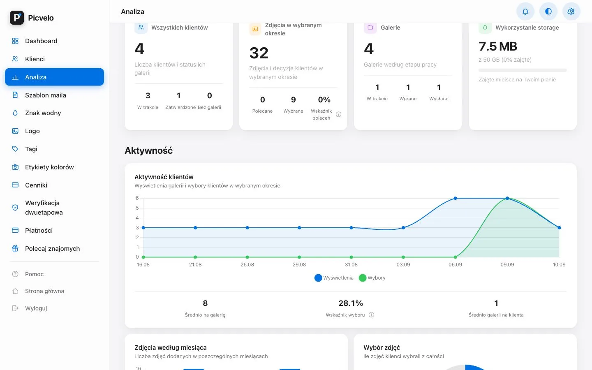The width and height of the screenshot is (592, 370).
Task: Open the Szablon maila page
Action: click(54, 95)
